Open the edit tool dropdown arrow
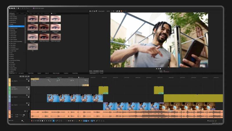The width and height of the screenshot is (232, 131). [55, 121]
